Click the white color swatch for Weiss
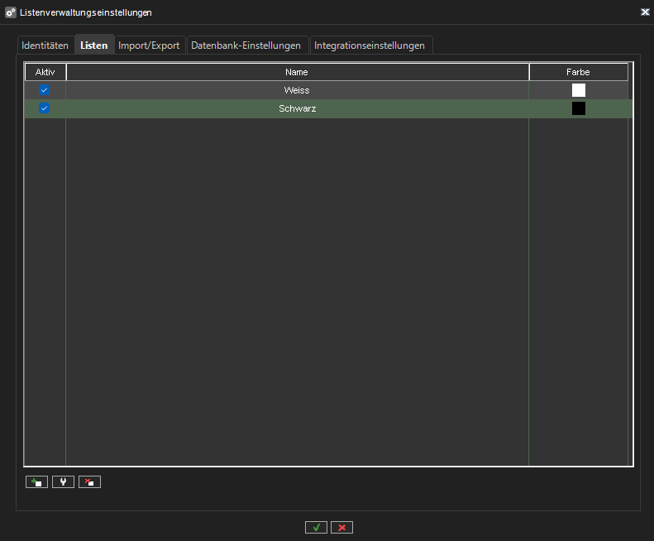 click(x=579, y=90)
